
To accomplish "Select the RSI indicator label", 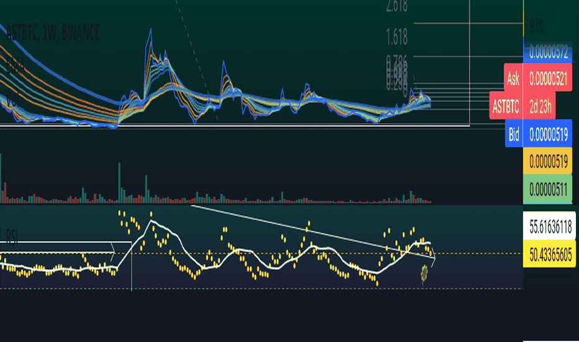I will pos(12,237).
